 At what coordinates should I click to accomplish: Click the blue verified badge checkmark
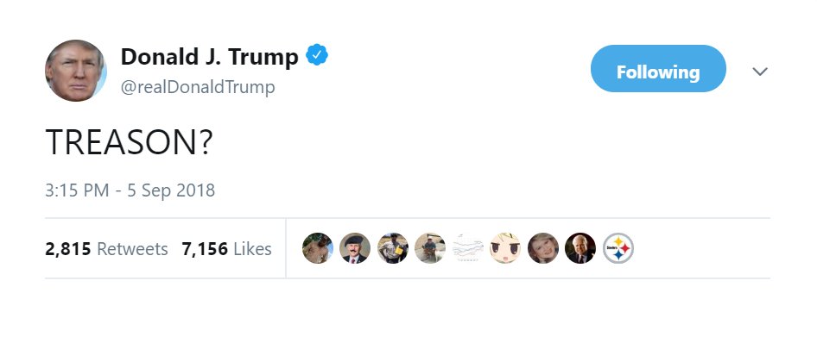[317, 55]
